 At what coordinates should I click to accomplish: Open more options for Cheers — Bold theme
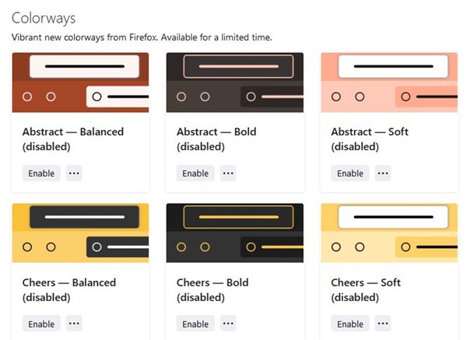coord(228,324)
